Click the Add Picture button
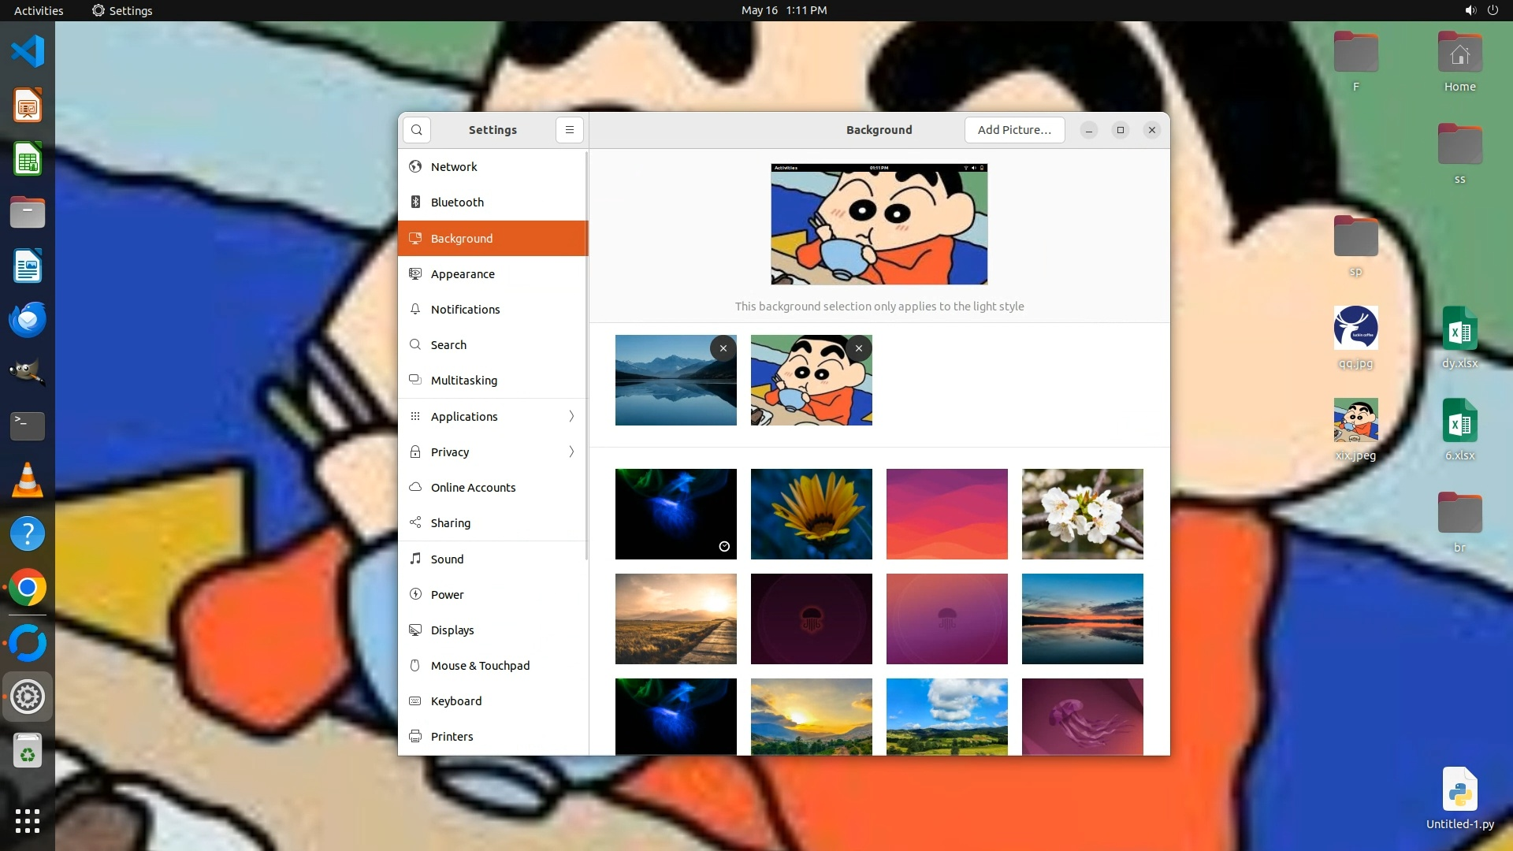1513x851 pixels. (1014, 130)
